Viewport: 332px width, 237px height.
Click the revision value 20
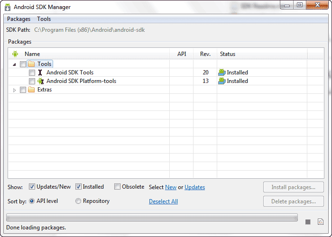point(205,73)
